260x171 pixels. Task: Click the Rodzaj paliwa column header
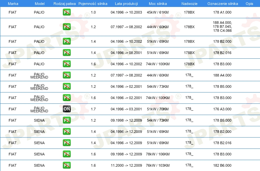(x=65, y=4)
